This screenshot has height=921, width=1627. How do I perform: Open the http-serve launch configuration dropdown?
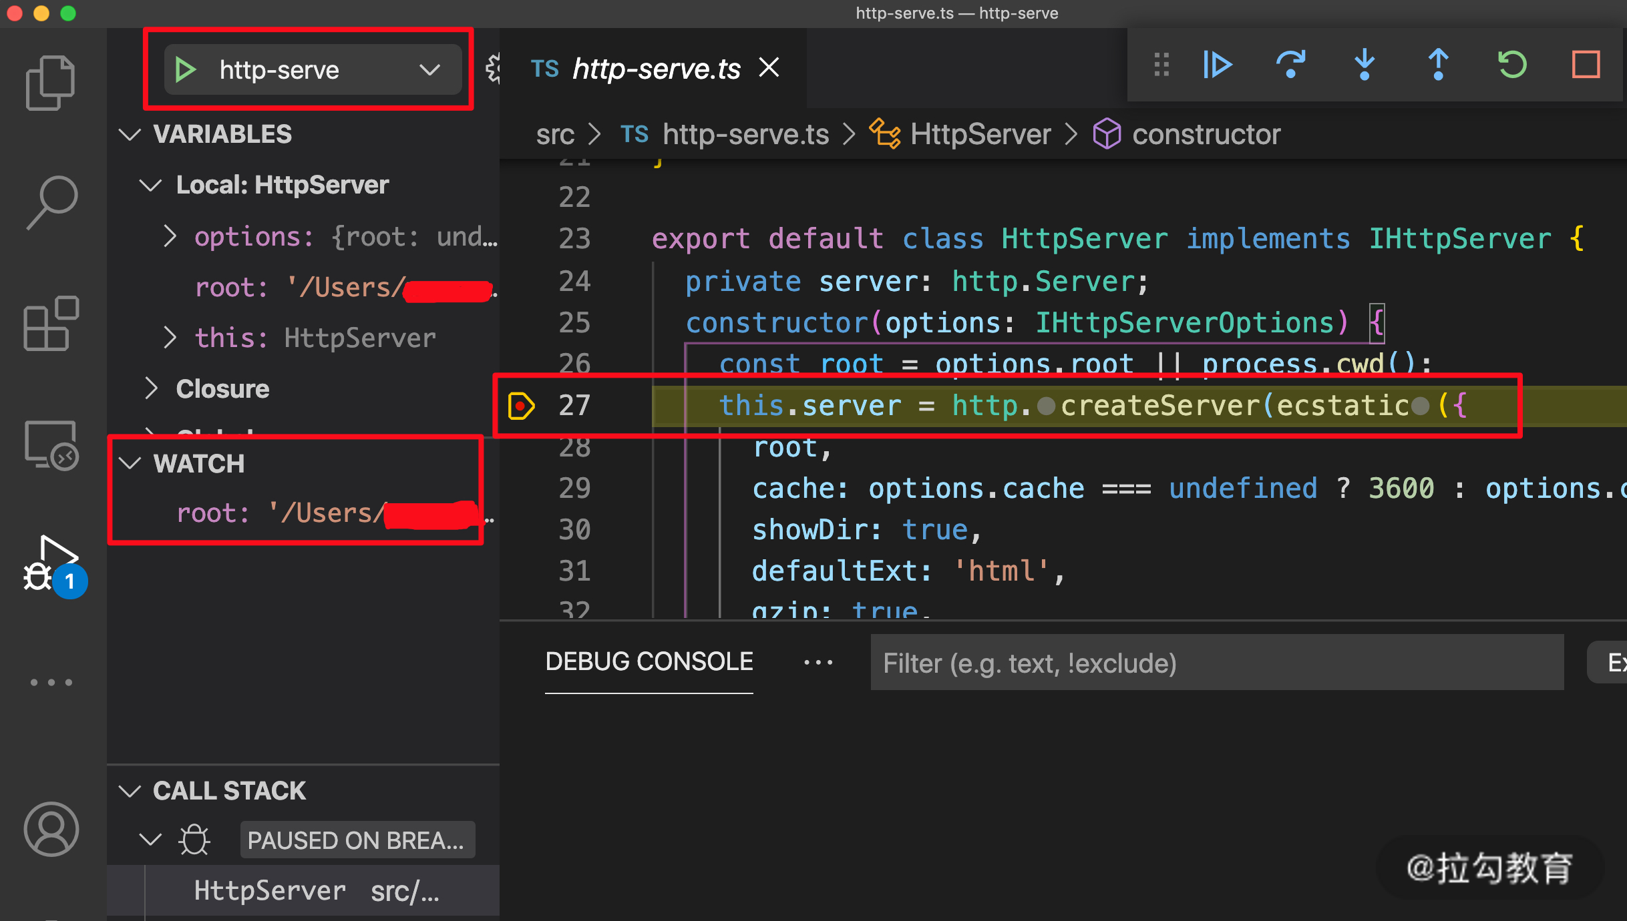pyautogui.click(x=429, y=69)
